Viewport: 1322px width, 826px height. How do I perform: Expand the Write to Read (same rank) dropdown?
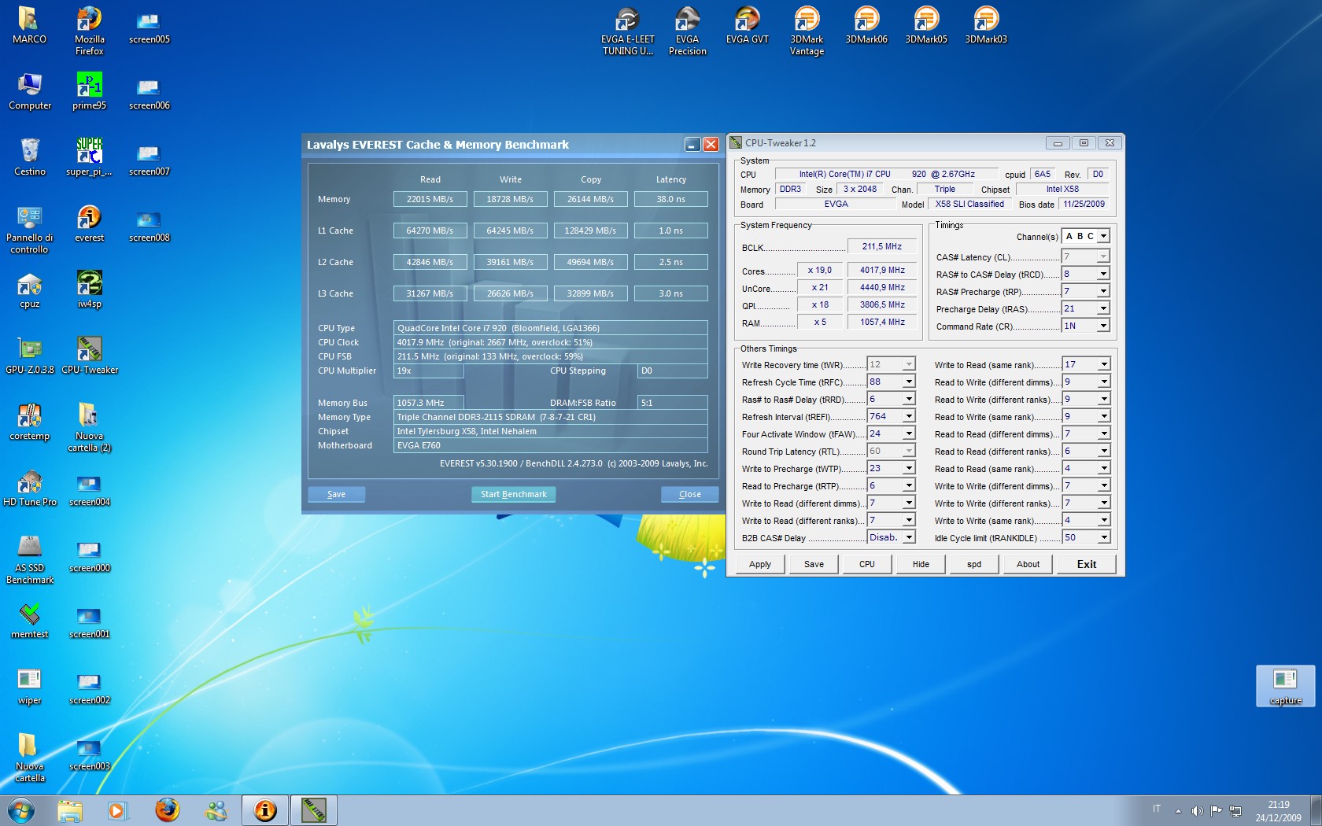coord(1104,364)
